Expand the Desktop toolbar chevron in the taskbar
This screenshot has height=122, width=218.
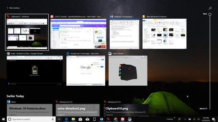174,118
